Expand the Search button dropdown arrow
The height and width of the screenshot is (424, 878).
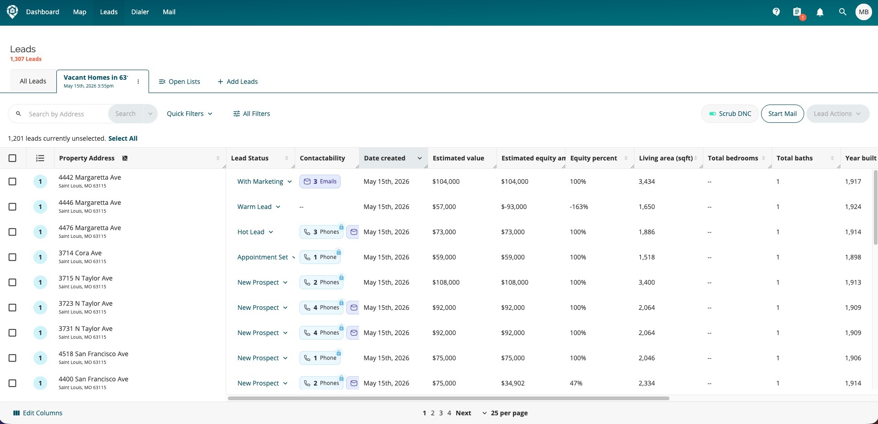(x=150, y=114)
